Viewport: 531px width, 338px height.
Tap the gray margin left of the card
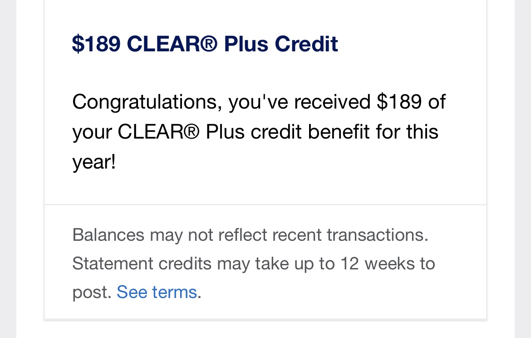coord(8,169)
